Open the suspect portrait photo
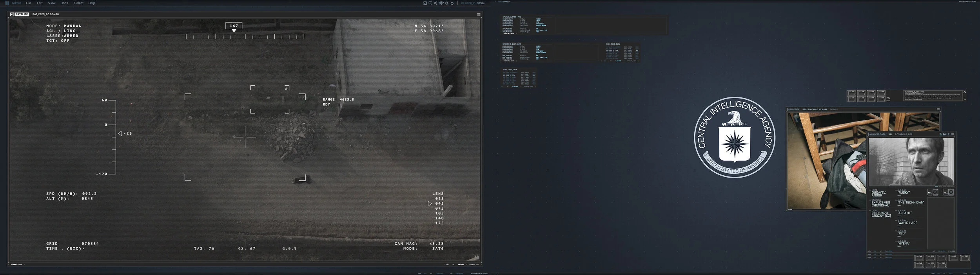 [911, 161]
